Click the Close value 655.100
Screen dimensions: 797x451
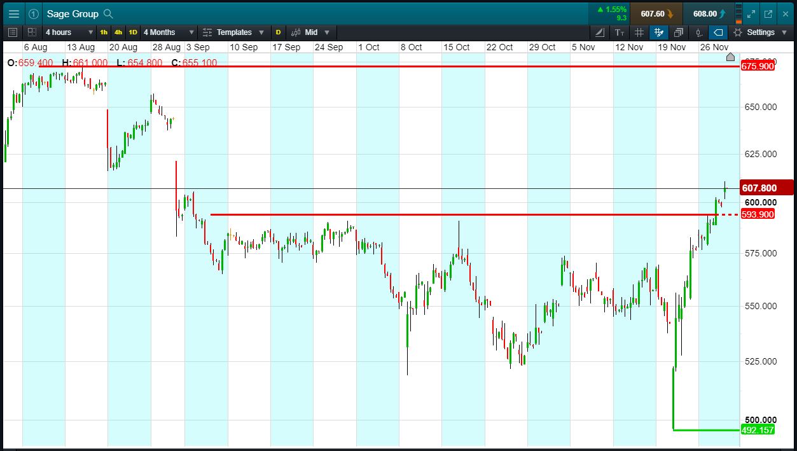(200, 63)
